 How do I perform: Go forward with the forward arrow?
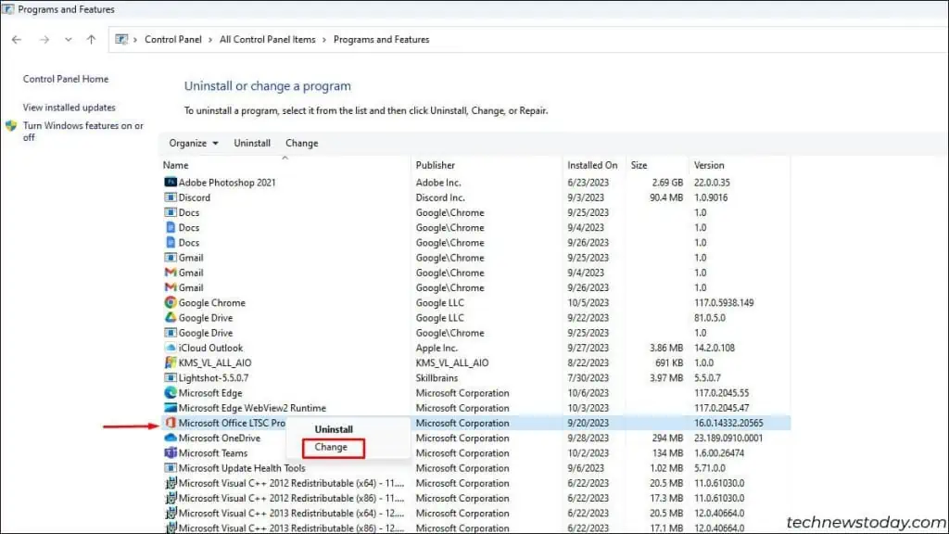coord(44,39)
